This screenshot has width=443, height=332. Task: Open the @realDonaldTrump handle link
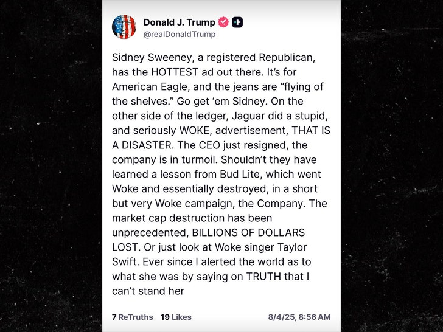pyautogui.click(x=179, y=35)
